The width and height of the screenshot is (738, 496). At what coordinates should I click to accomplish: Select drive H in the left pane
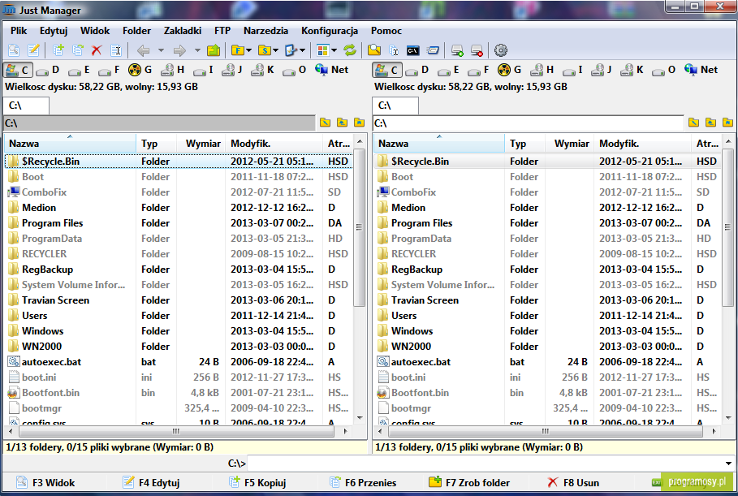click(x=172, y=70)
